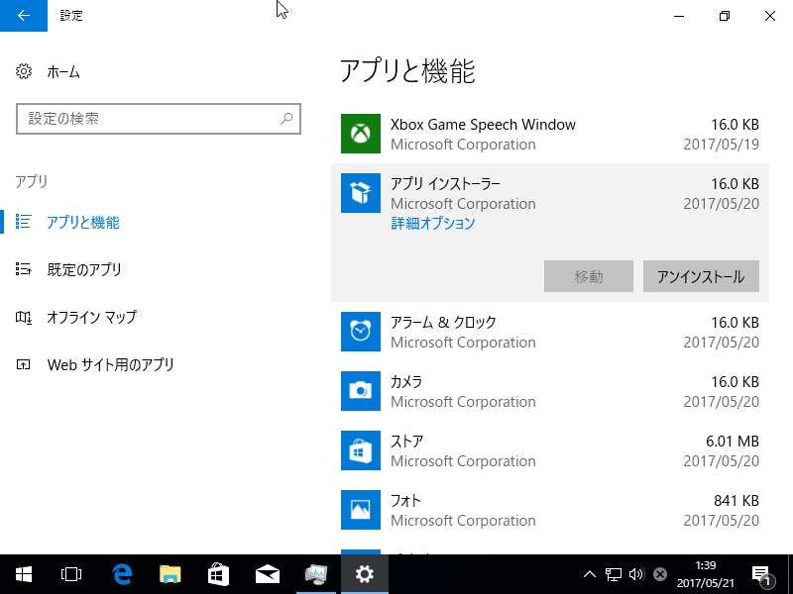Click the Home gear icon
This screenshot has width=793, height=594.
[x=24, y=71]
